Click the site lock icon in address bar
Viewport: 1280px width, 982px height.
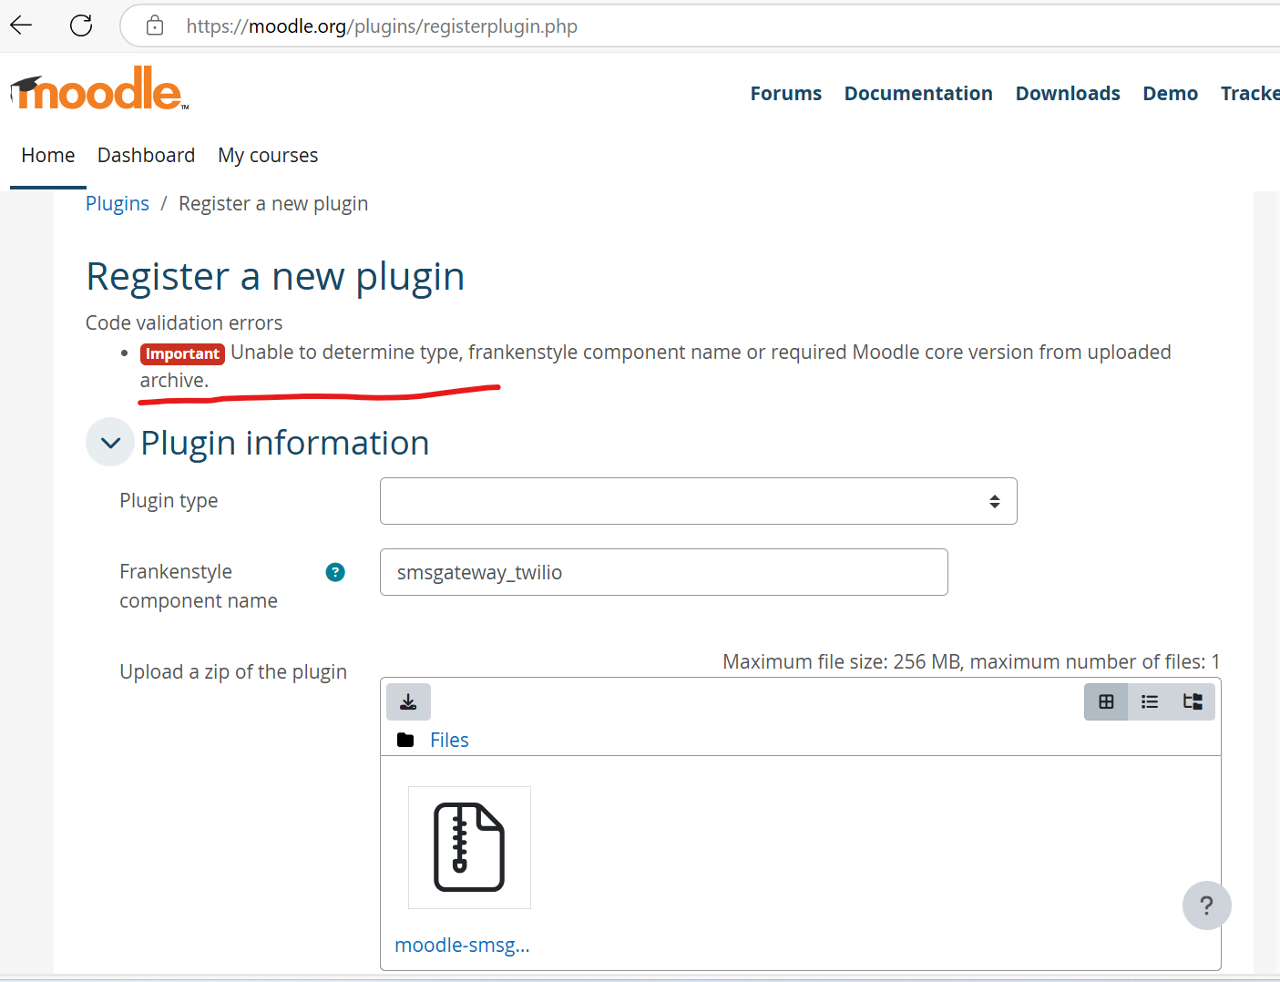[x=155, y=26]
